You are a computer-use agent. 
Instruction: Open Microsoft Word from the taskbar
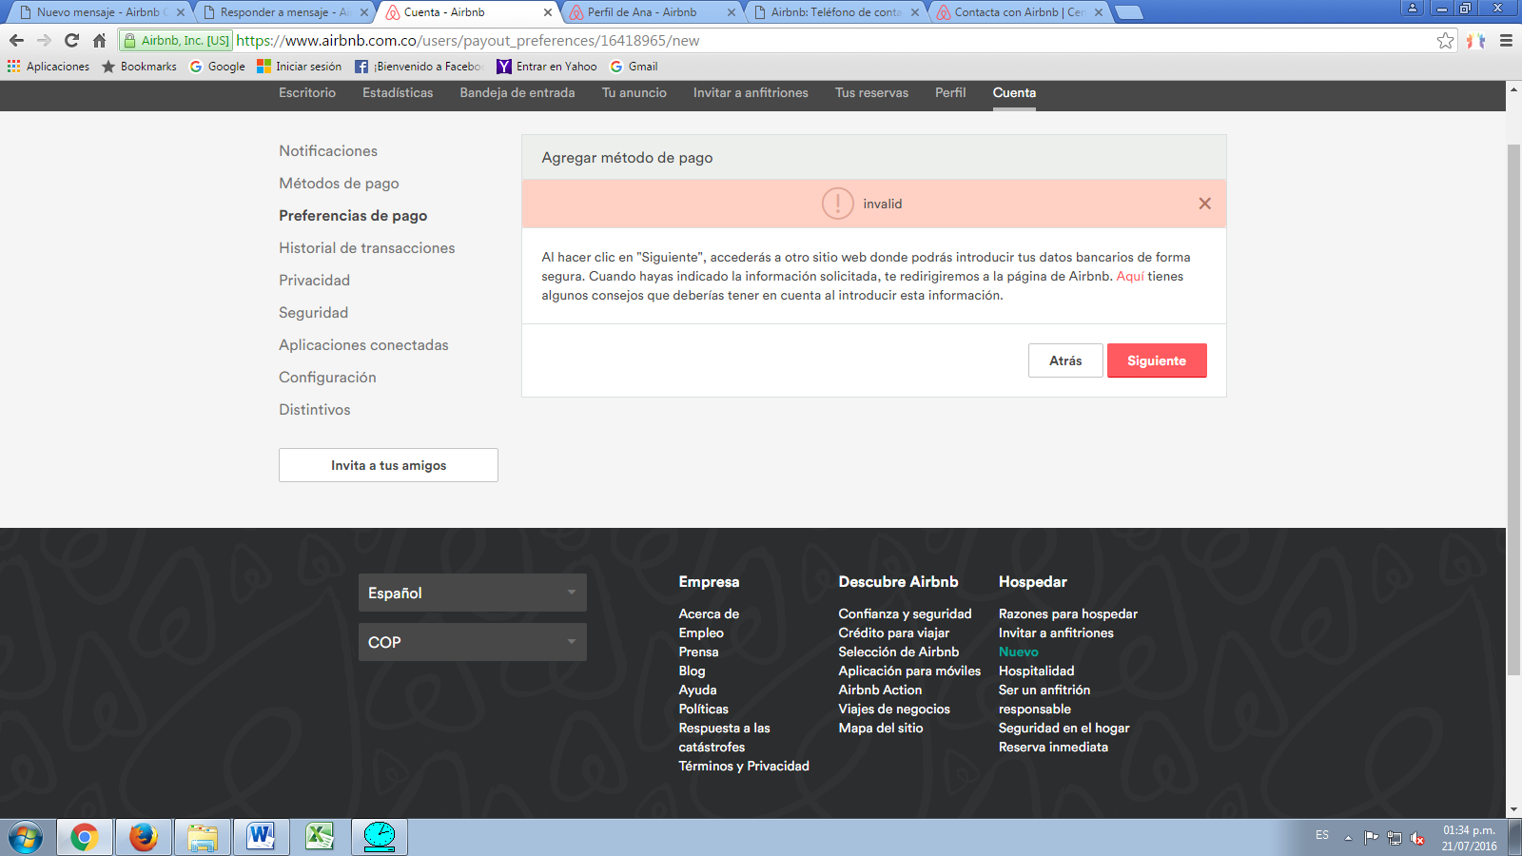(261, 837)
